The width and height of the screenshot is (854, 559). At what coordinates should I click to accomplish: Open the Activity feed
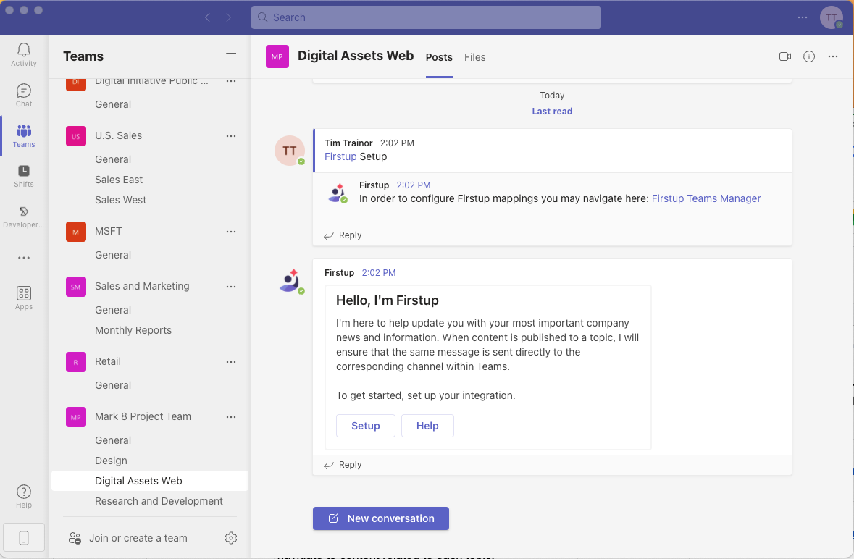tap(23, 55)
